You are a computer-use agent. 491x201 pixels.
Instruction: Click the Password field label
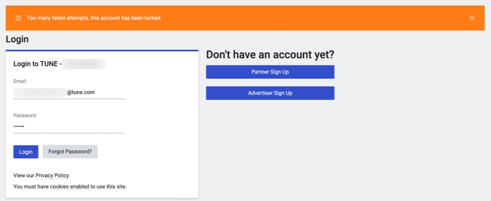click(x=25, y=116)
